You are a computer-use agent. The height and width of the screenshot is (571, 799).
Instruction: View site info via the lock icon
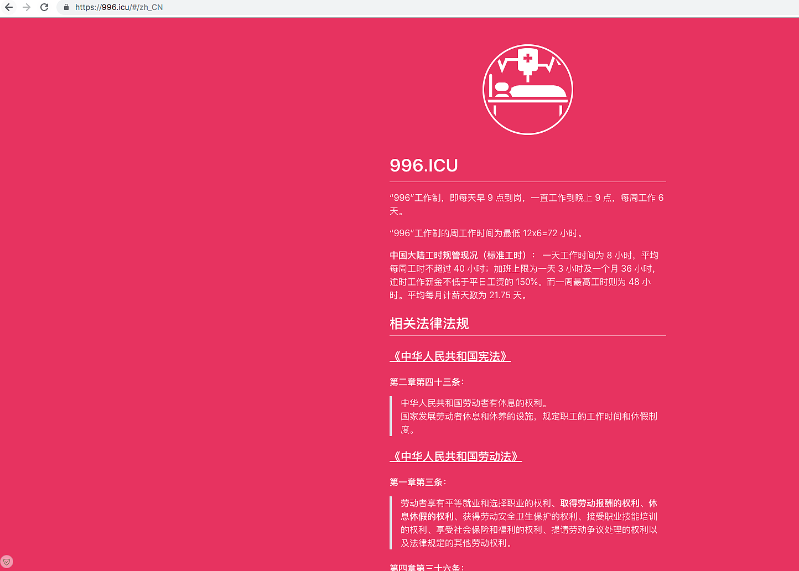[66, 7]
